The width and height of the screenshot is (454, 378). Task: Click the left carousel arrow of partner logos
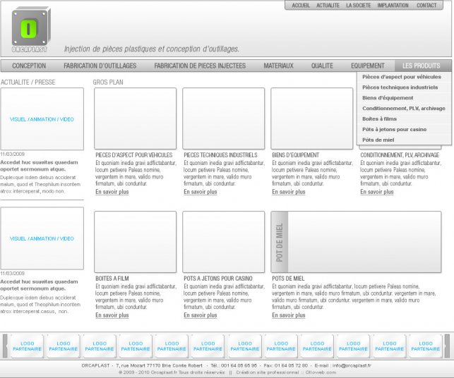pyautogui.click(x=6, y=346)
